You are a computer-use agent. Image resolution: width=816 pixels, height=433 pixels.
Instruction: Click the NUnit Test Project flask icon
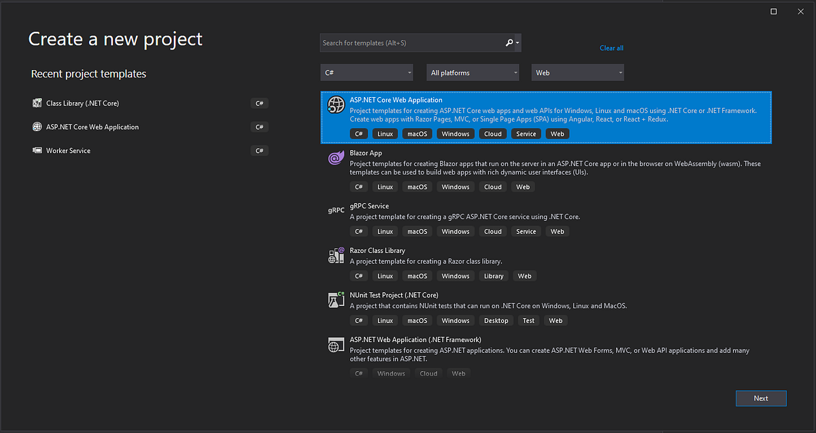pyautogui.click(x=336, y=300)
